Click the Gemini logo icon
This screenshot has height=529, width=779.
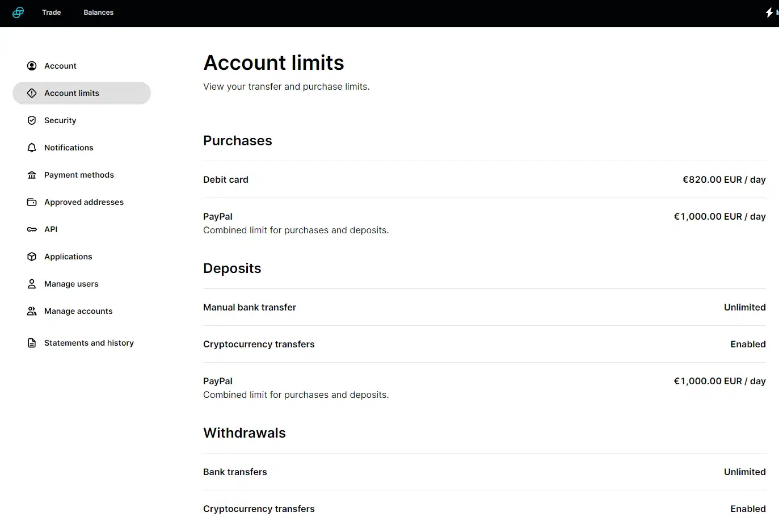point(18,12)
